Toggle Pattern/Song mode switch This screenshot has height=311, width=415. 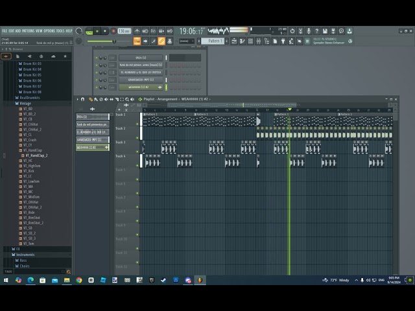pyautogui.click(x=89, y=32)
